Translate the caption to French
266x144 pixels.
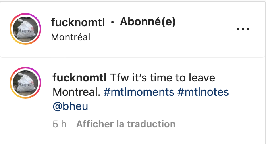[126, 124]
